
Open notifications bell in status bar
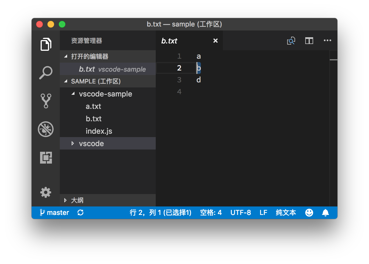325,213
